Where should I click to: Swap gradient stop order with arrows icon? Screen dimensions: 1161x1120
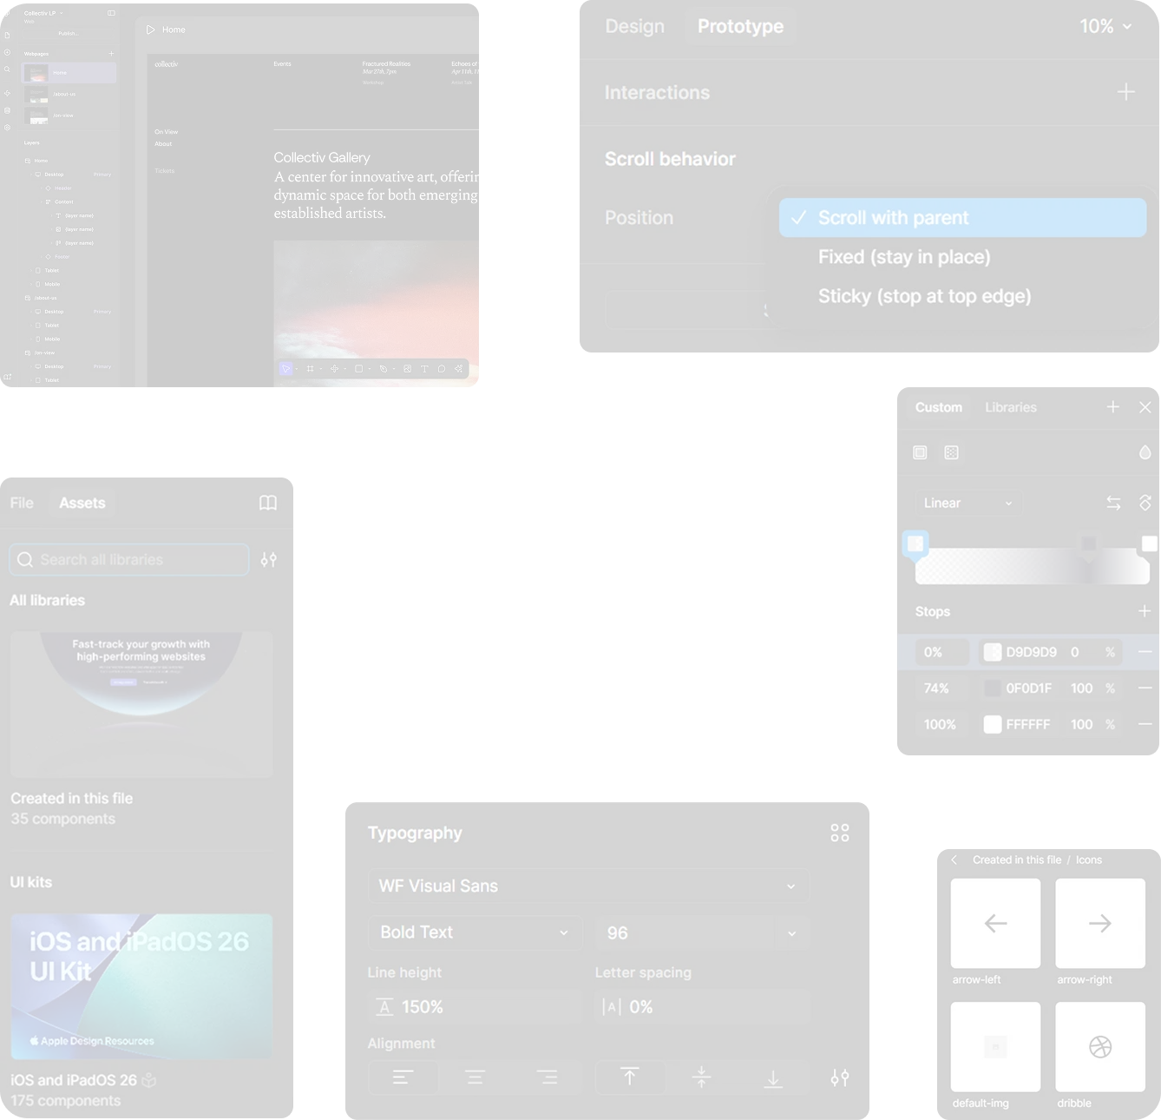(x=1113, y=503)
